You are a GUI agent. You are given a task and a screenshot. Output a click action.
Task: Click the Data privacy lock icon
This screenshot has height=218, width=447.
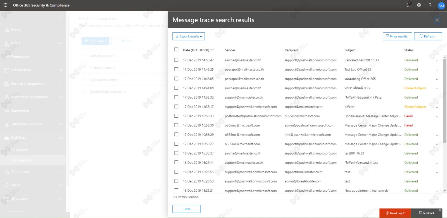click(x=7, y=172)
